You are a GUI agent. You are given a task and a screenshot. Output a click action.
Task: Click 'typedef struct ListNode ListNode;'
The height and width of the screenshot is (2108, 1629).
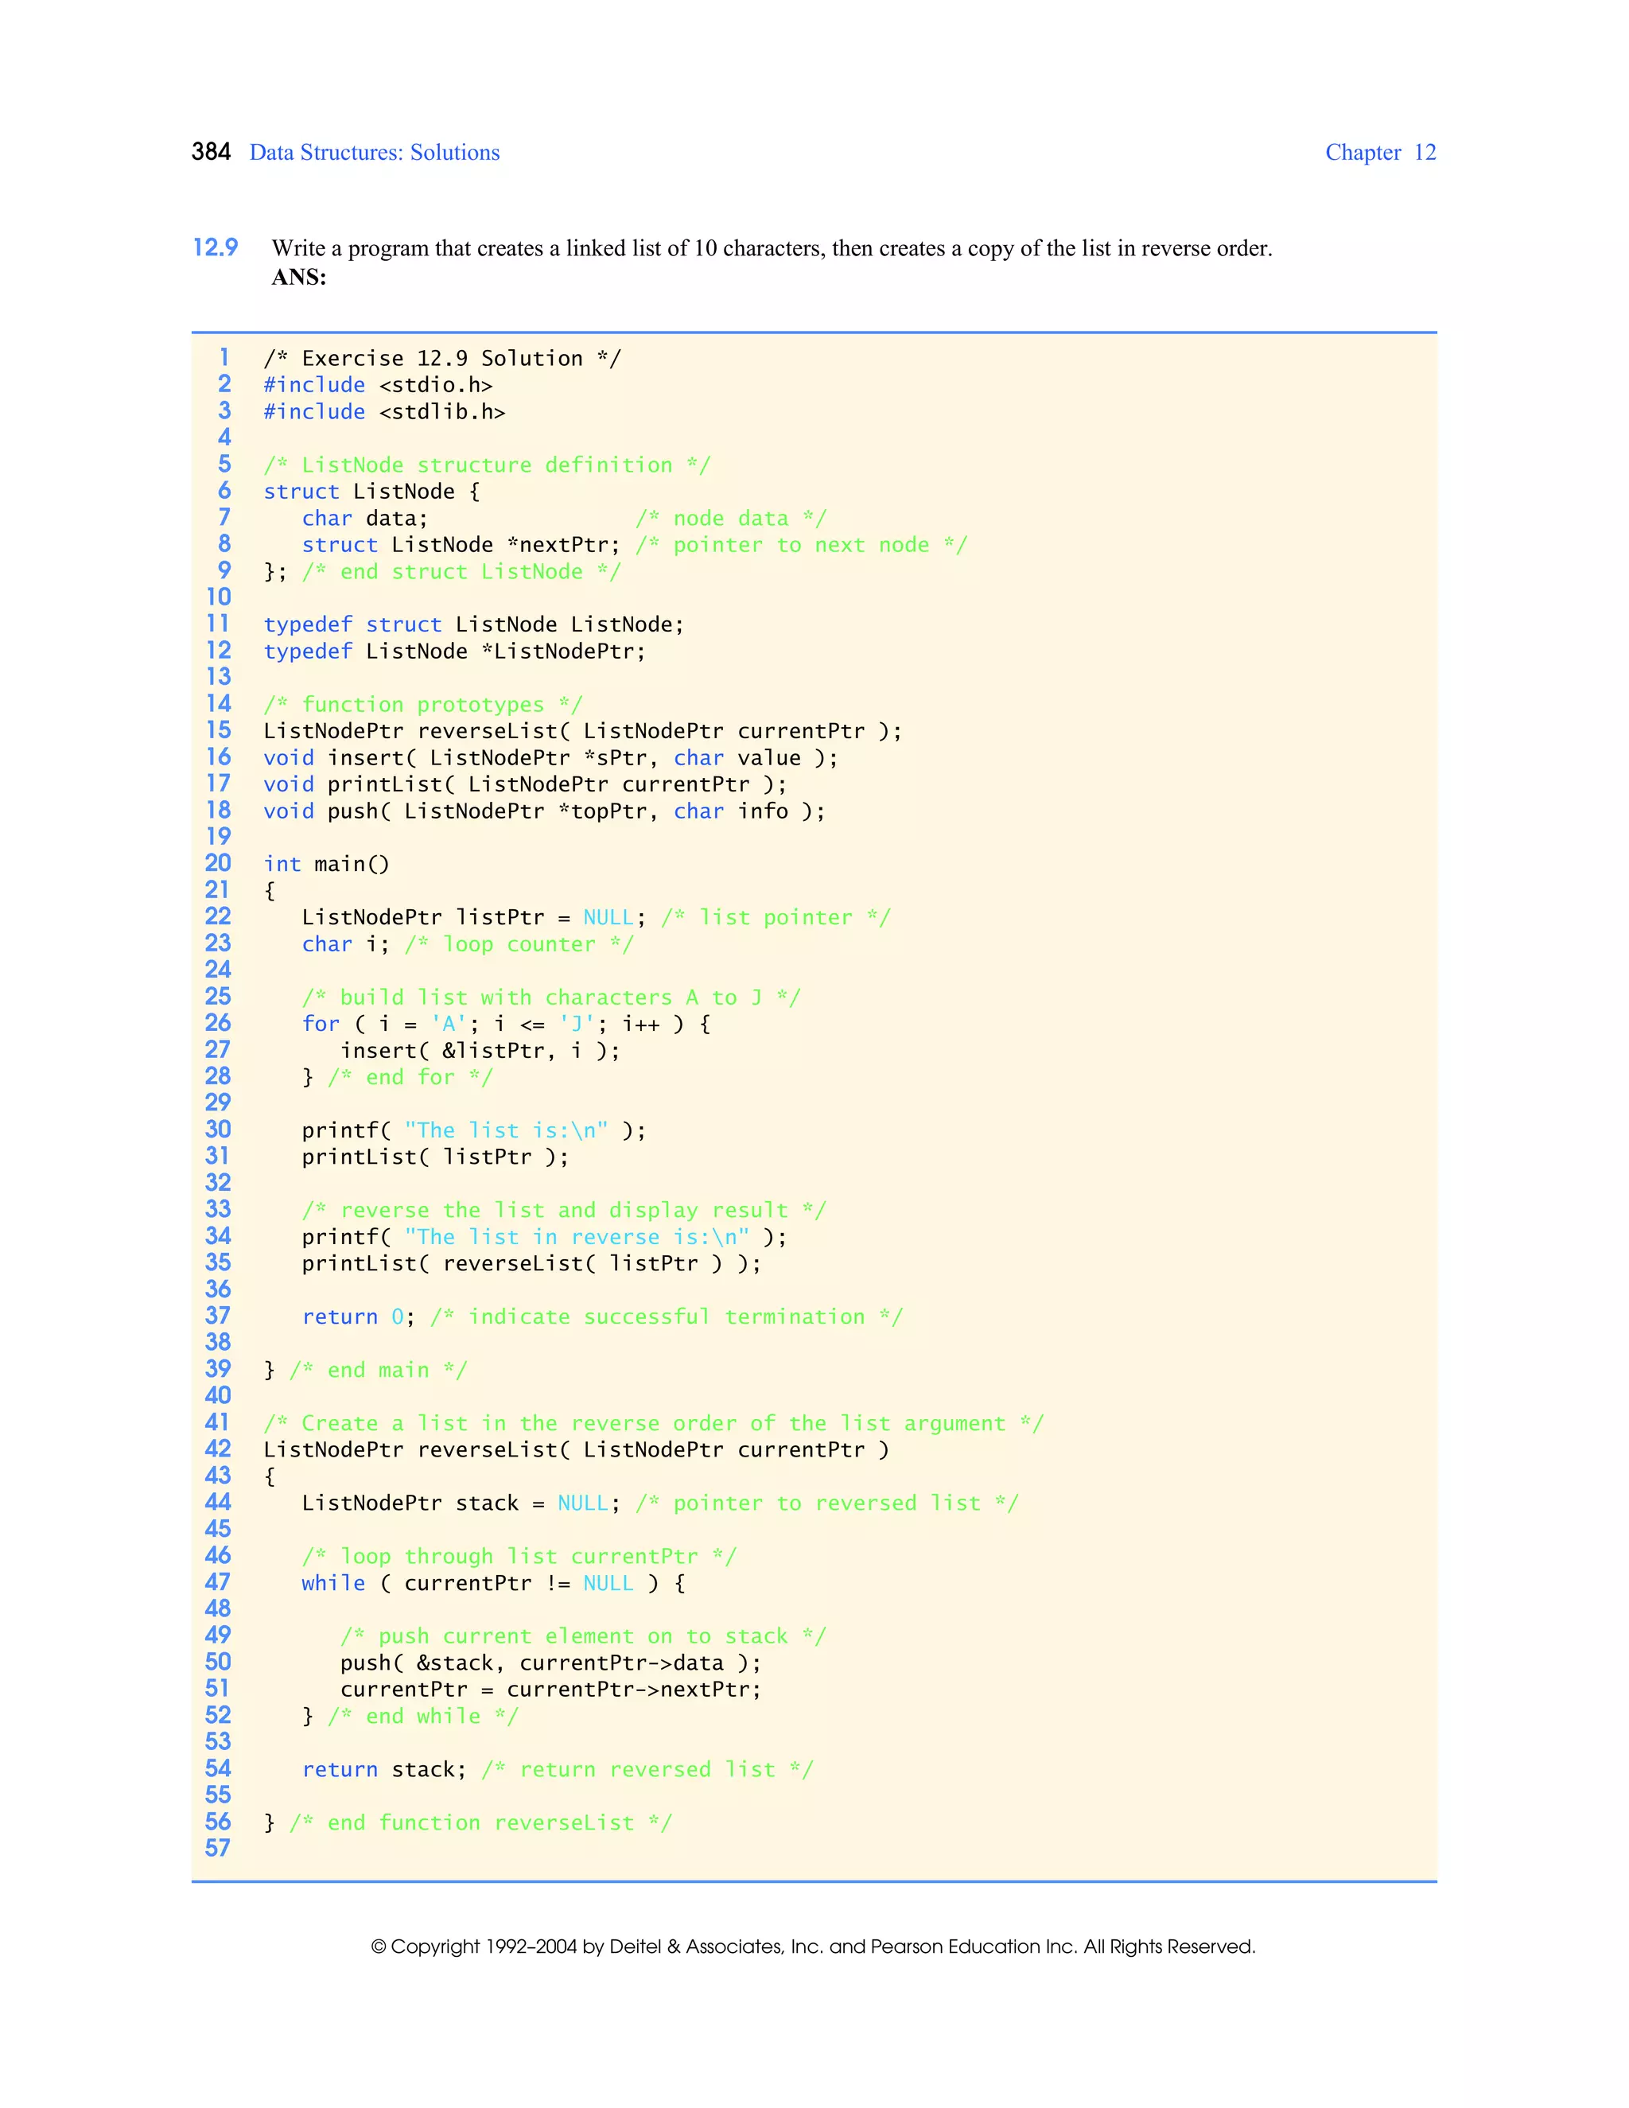[x=474, y=624]
